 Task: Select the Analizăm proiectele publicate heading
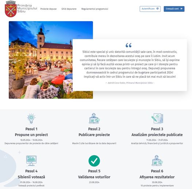coord(157,135)
